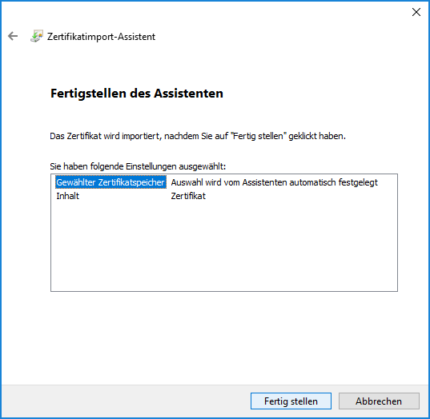Click the heading Fertigstellen des Assistenten
Screen dimensions: 430x419
tap(137, 94)
